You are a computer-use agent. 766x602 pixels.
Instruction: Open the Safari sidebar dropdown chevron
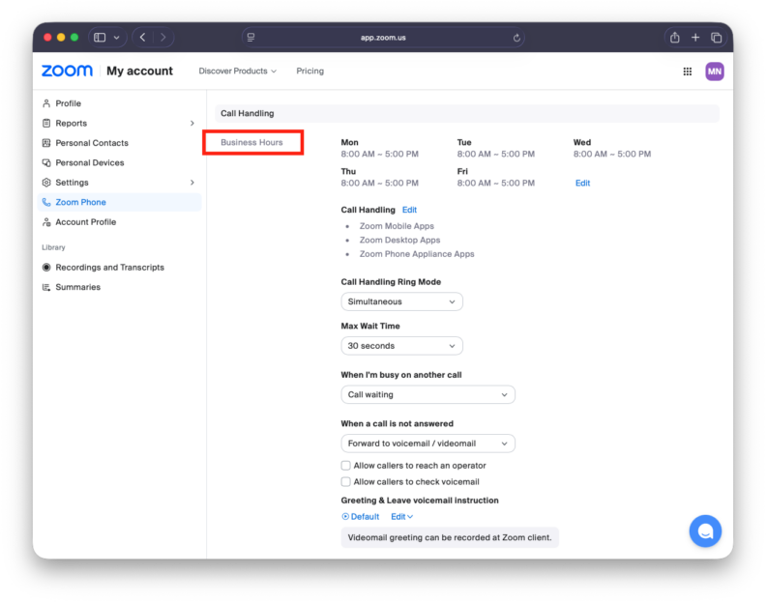click(x=116, y=38)
